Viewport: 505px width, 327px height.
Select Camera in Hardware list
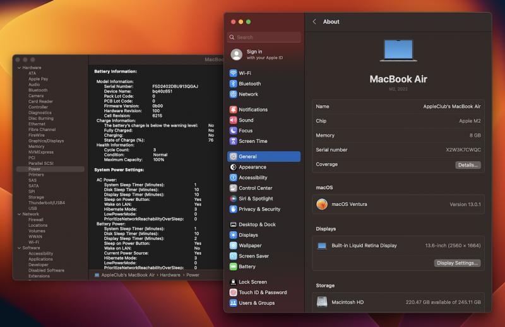[x=36, y=96]
